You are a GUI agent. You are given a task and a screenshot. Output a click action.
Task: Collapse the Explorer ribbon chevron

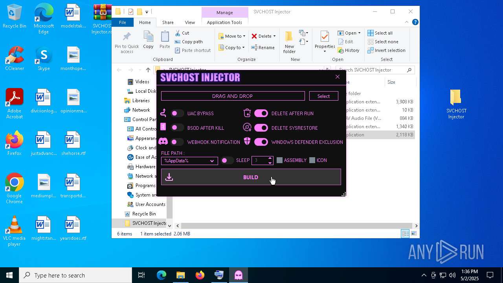click(407, 22)
